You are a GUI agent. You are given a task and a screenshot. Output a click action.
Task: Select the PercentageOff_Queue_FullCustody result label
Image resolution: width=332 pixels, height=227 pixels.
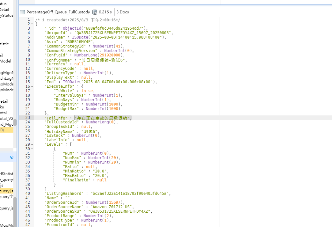click(58, 12)
